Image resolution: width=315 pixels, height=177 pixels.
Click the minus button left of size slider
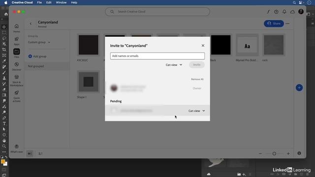[260, 154]
